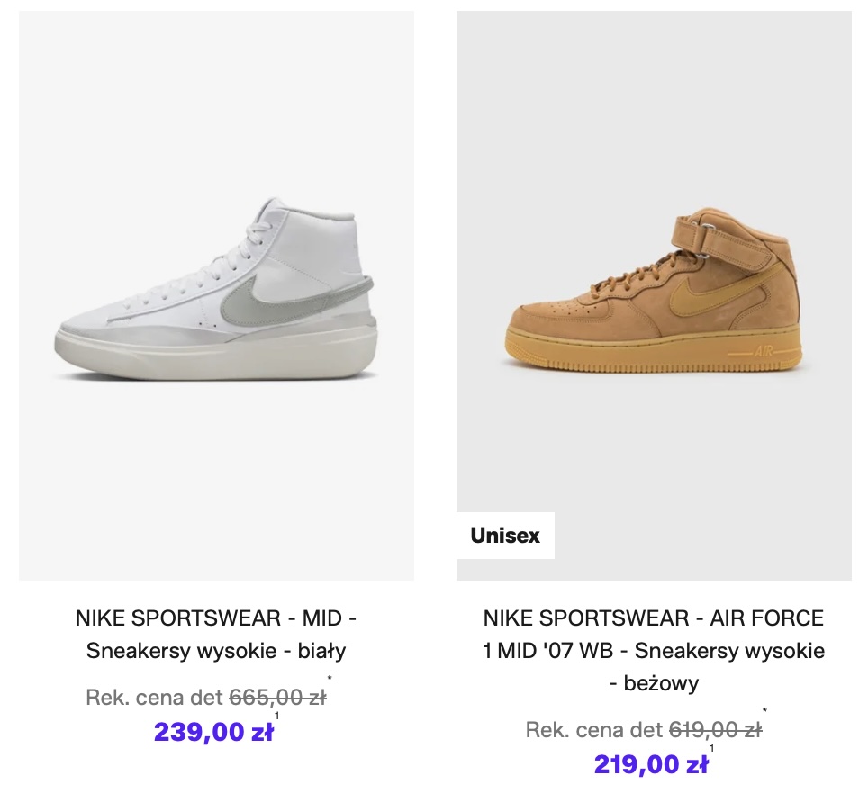Screen dimensions: 868x794
Task: Click the superscript 1 footnote beside 219,00 zł
Action: click(712, 748)
